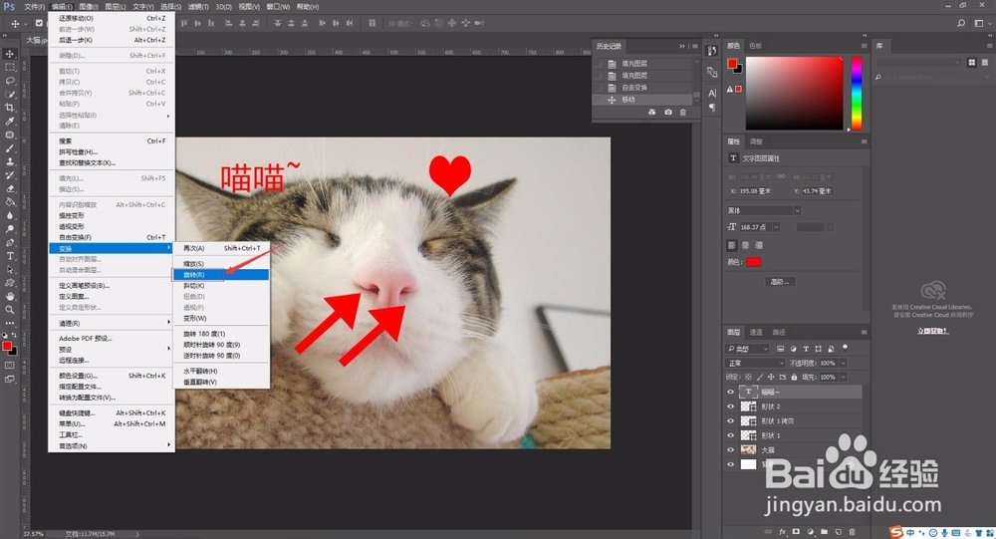
Task: Delete layer with trash icon in Layers panel
Action: (852, 531)
